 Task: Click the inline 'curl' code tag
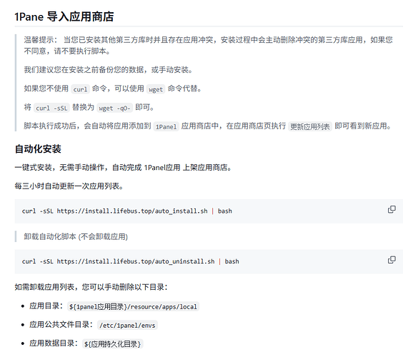point(80,89)
